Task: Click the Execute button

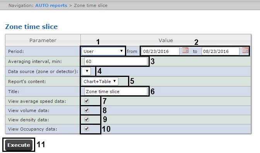Action: 19,145
